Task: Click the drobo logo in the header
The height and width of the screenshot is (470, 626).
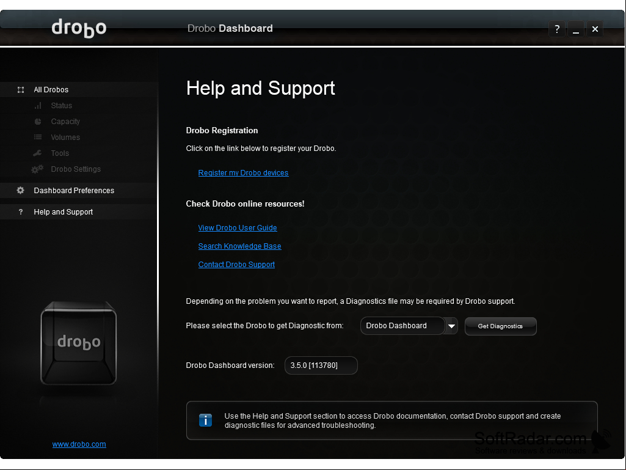Action: pos(79,28)
